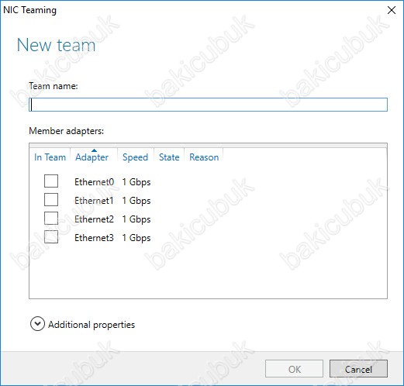Click the Additional properties label

coord(92,325)
